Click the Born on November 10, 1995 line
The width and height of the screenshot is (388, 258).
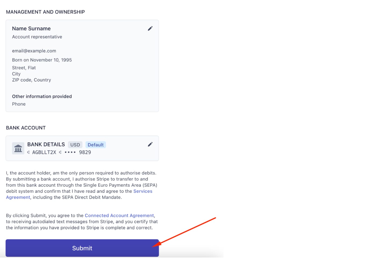(42, 60)
